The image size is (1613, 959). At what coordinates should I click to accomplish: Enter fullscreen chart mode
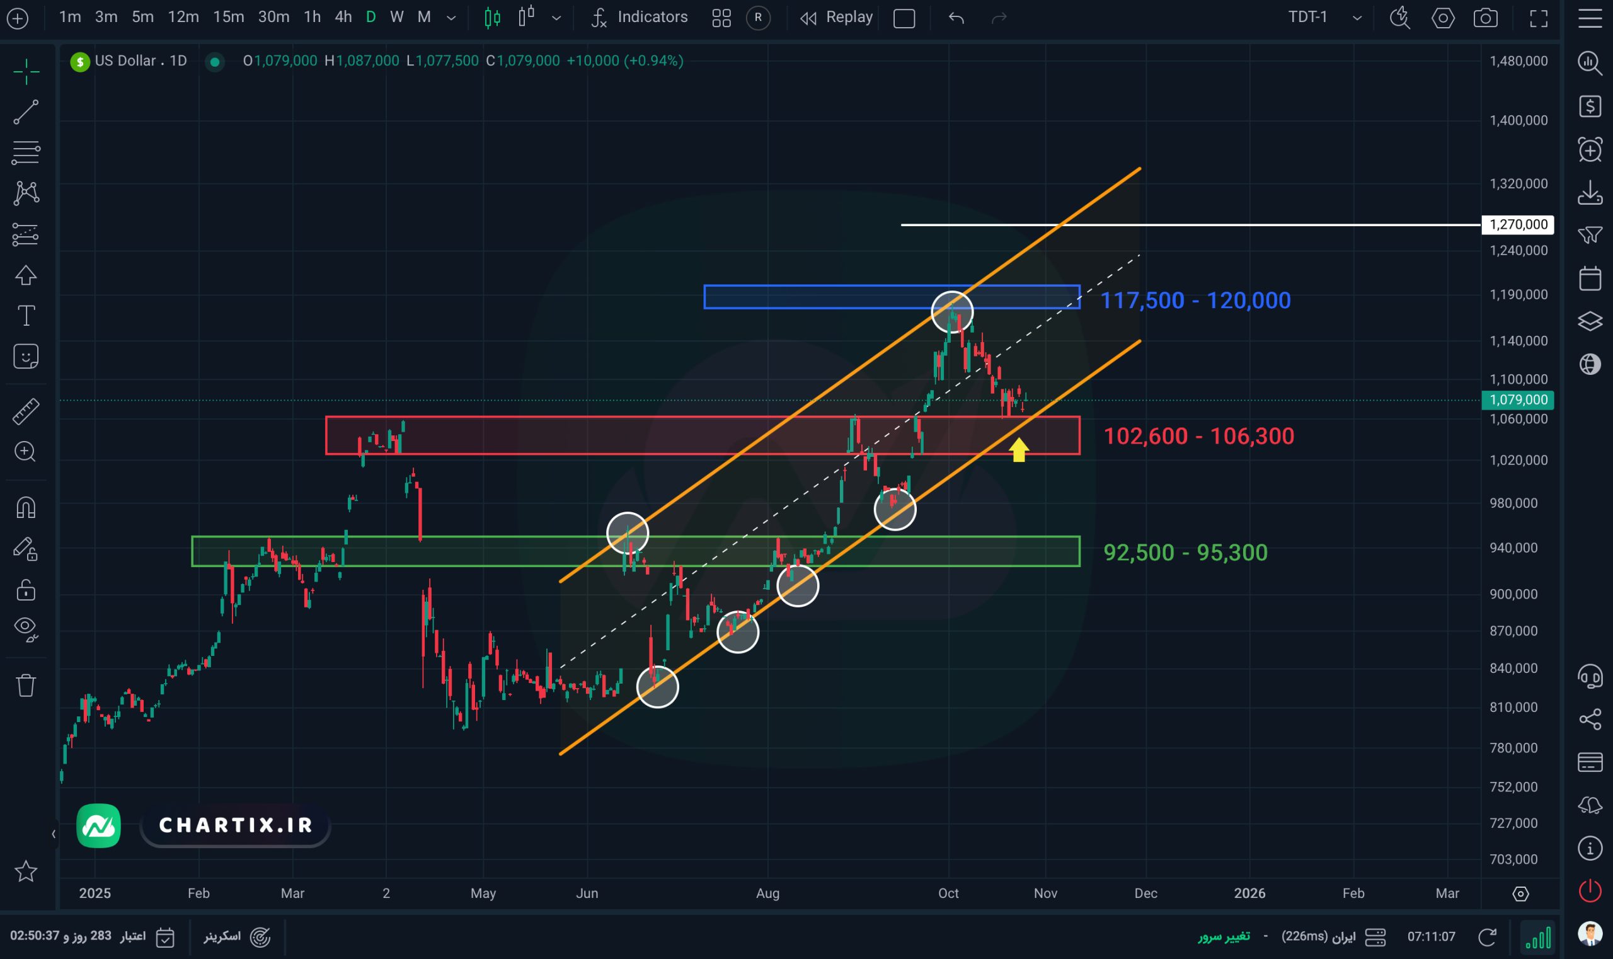[x=1539, y=18]
